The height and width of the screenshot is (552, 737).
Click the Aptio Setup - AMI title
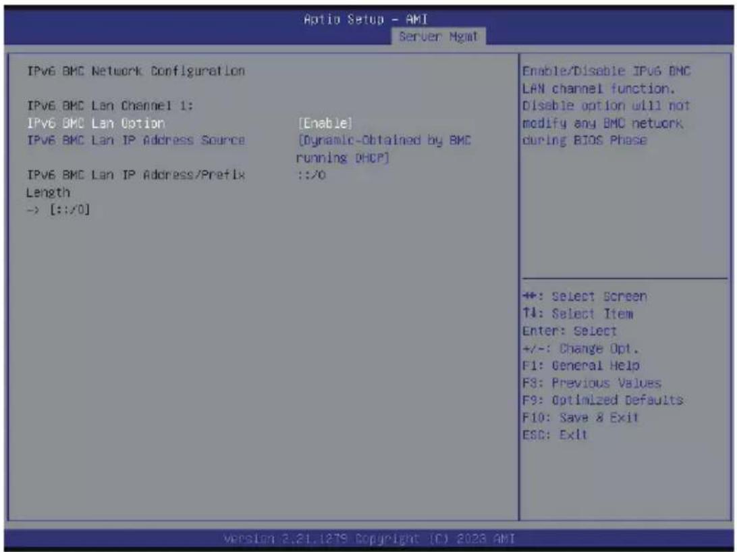pyautogui.click(x=366, y=20)
